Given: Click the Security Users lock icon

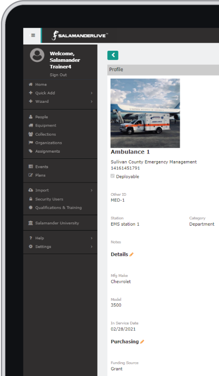Looking at the screenshot, I should coord(30,199).
